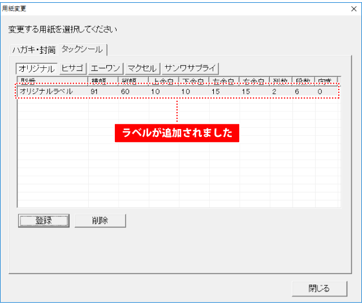Viewport: 362px width, 305px height.
Task: Select the 段数 column header
Action: (304, 80)
